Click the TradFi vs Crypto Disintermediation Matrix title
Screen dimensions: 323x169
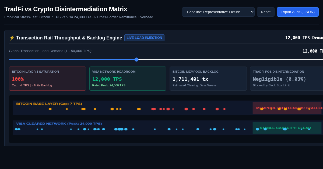[66, 9]
